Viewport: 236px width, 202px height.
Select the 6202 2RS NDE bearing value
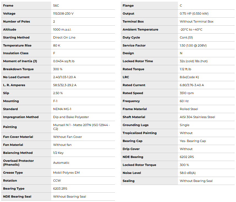[187, 157]
